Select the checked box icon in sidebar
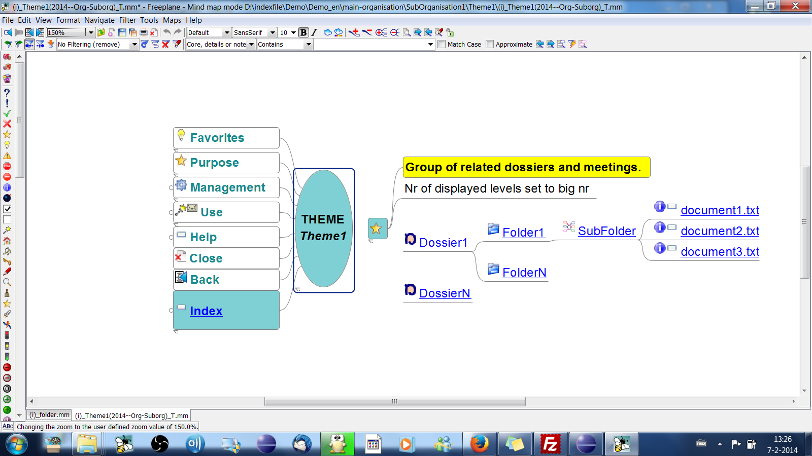This screenshot has width=812, height=456. pyautogui.click(x=7, y=209)
